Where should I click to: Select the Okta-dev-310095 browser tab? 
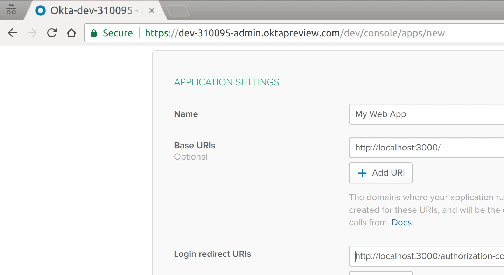(x=91, y=11)
